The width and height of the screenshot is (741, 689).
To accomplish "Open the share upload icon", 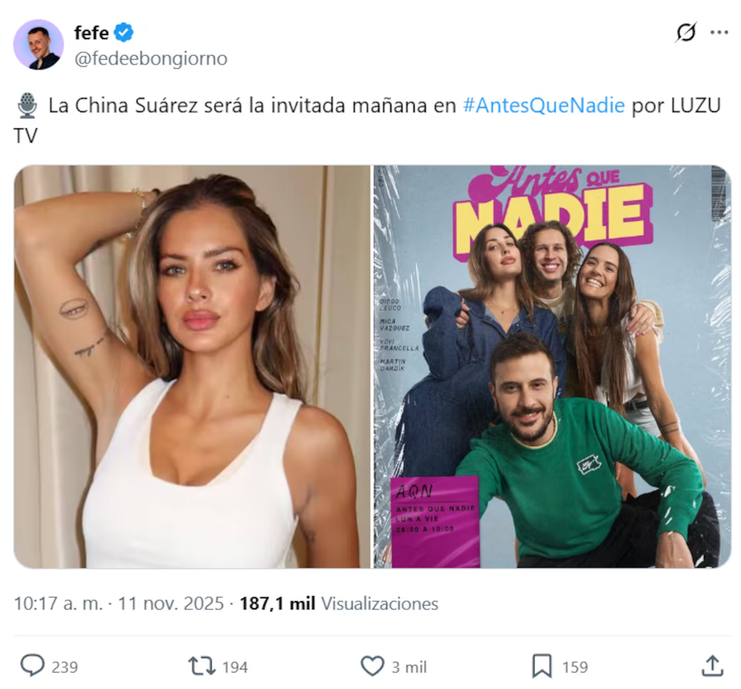I will click(x=712, y=666).
